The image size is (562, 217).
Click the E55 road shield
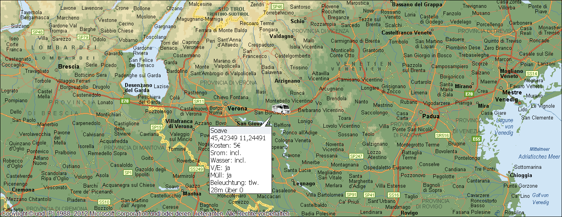coord(477,139)
